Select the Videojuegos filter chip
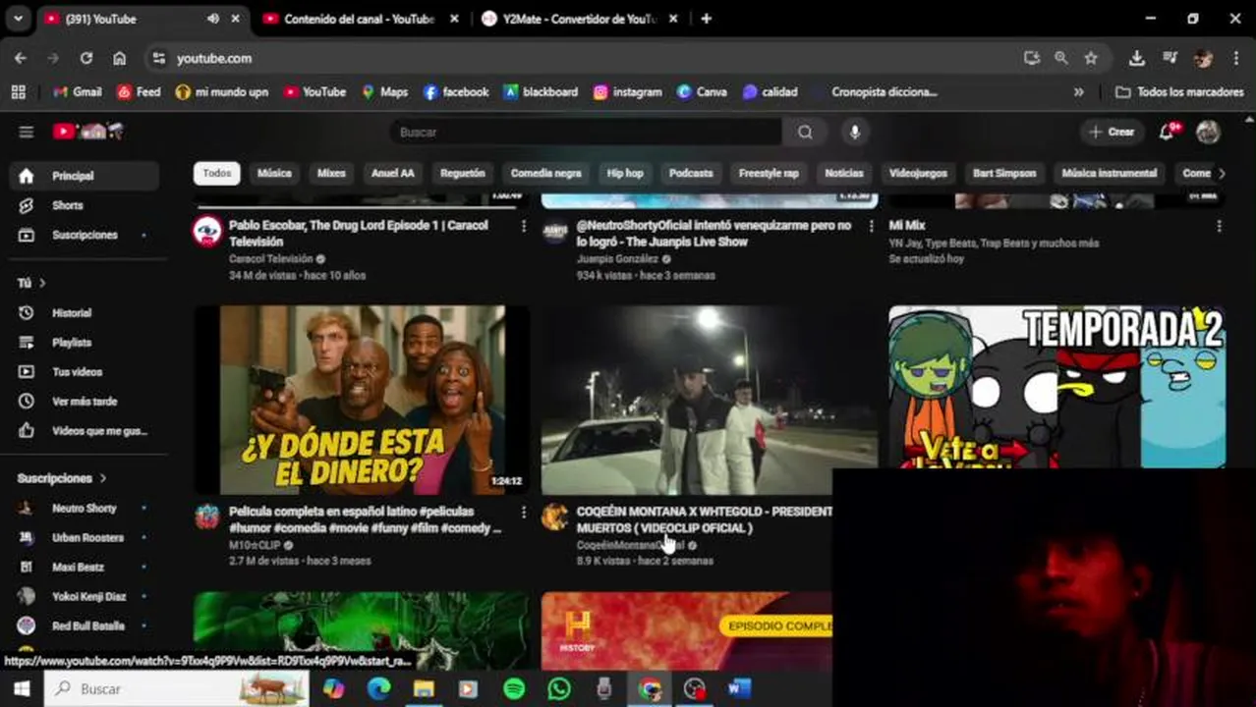This screenshot has width=1256, height=707. 918,173
